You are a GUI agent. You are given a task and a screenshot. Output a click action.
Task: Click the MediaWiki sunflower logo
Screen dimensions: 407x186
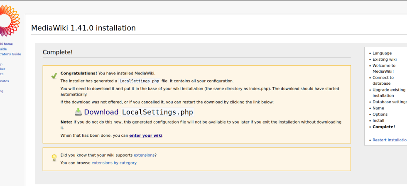point(10,21)
